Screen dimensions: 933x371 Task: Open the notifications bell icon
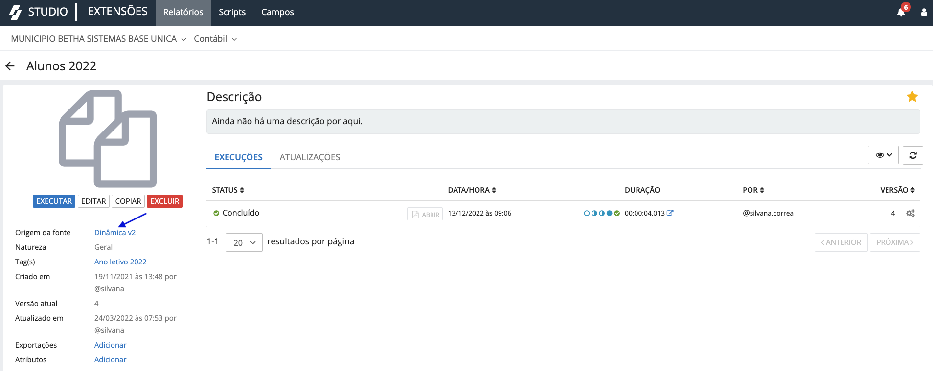click(x=901, y=12)
